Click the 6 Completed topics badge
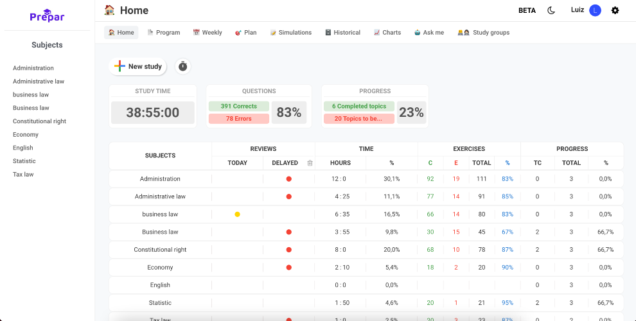Viewport: 636px width, 321px height. [359, 106]
